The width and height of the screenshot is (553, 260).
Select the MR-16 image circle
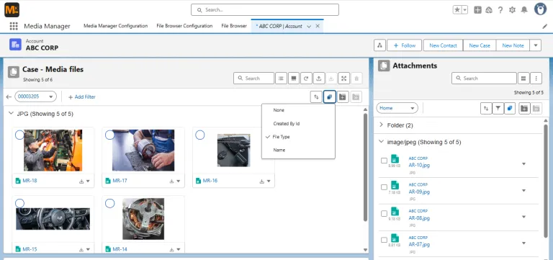[200, 135]
